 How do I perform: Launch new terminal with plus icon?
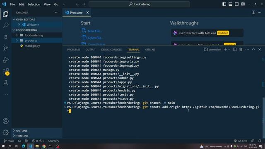point(225,49)
